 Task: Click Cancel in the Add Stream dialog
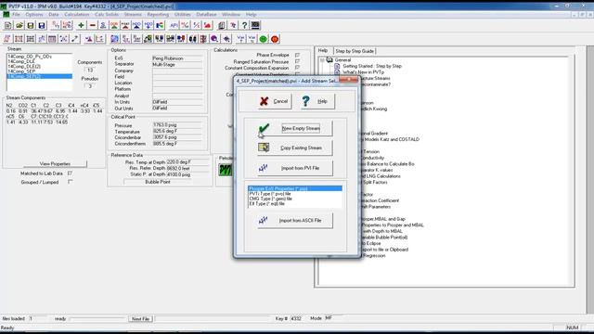(275, 101)
